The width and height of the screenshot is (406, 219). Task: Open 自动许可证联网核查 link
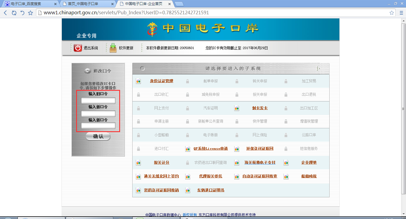260,176
